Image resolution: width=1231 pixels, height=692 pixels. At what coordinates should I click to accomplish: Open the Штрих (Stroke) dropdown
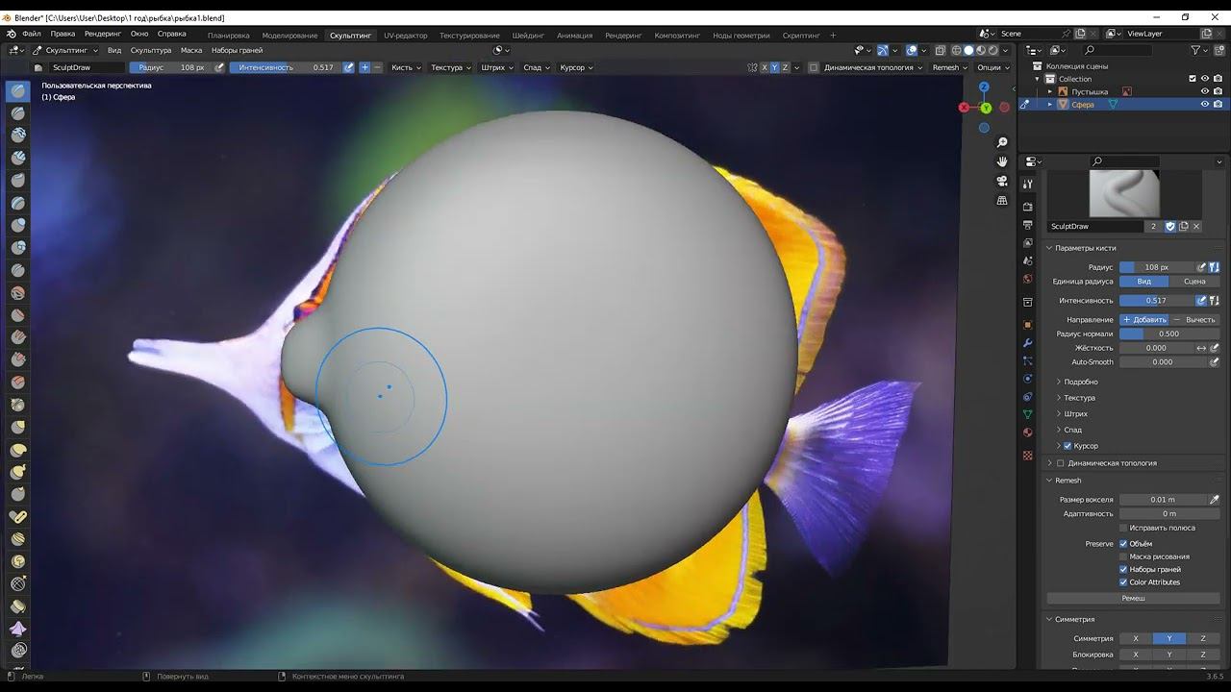[x=496, y=67]
